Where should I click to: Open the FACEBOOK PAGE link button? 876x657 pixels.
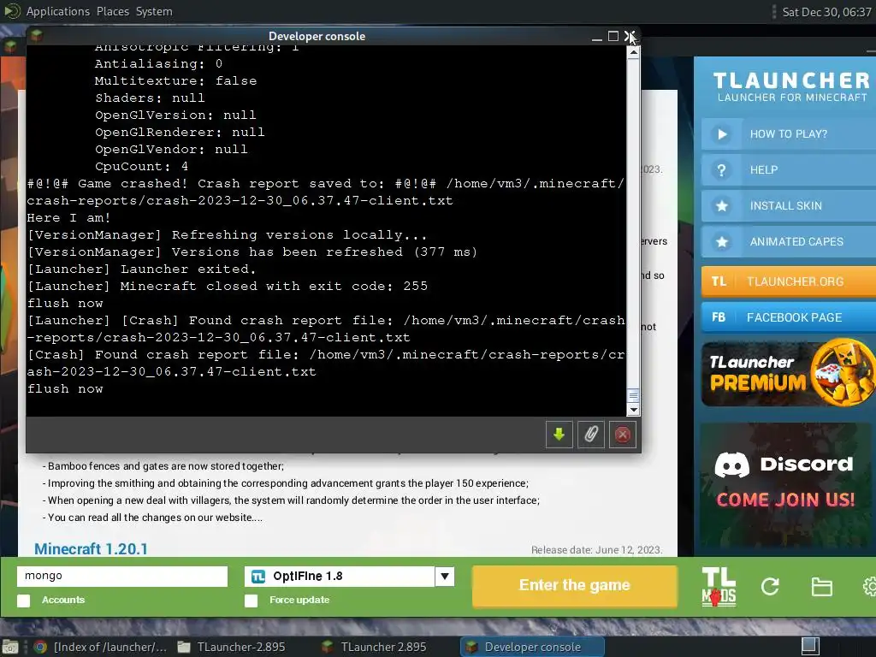(789, 317)
